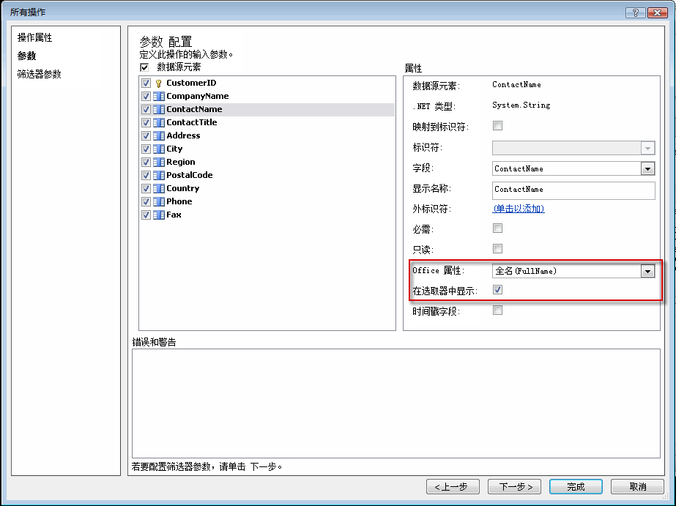Select the 操作属性 section
This screenshot has height=506, width=676.
pyautogui.click(x=34, y=39)
